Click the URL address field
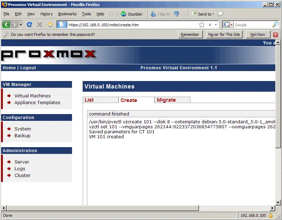The image size is (282, 220). (x=133, y=25)
